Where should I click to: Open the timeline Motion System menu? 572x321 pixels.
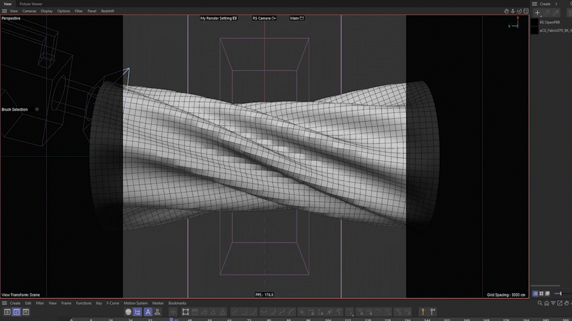(x=136, y=303)
